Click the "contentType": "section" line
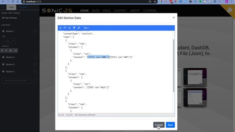 pyautogui.click(x=78, y=34)
